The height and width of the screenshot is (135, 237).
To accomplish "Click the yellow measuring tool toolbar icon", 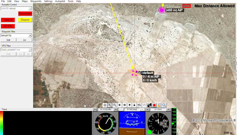I will [159, 105].
